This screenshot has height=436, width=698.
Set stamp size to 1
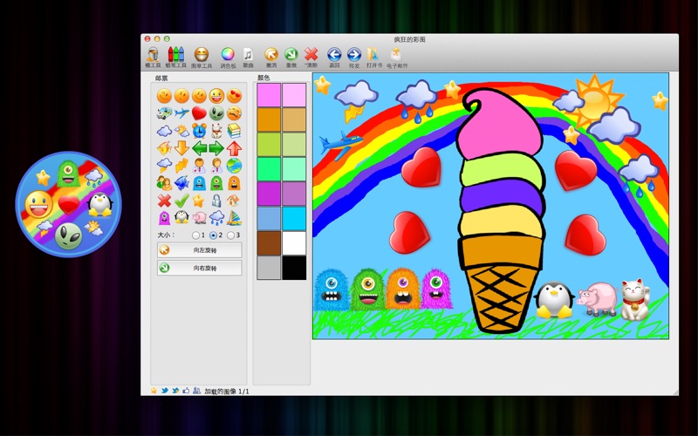195,235
